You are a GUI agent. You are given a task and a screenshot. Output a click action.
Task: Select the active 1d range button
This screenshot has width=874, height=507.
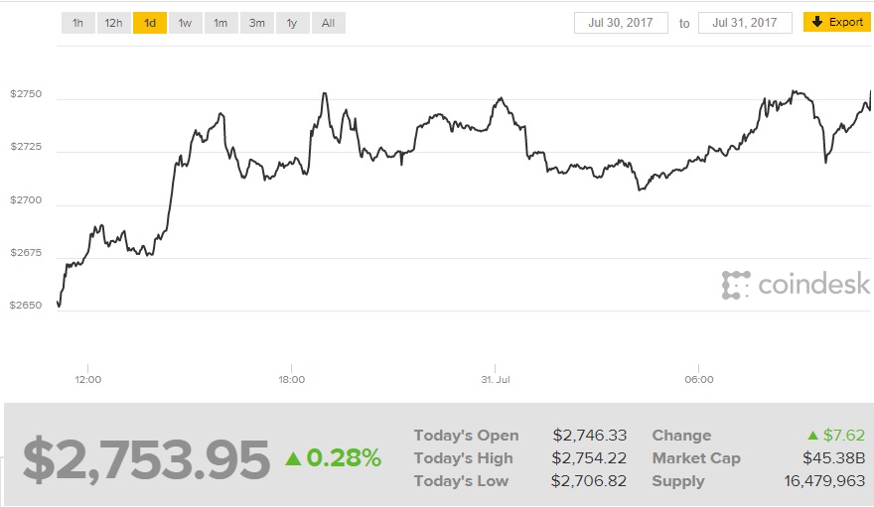tap(149, 23)
